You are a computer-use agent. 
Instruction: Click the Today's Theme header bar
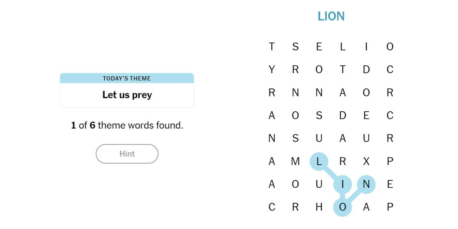point(127,78)
